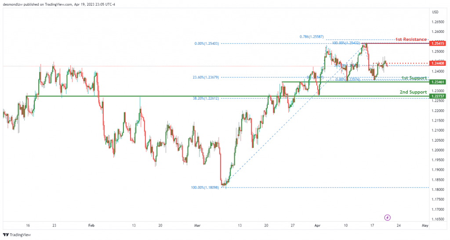Click the 0.786(1.25587) Fibonacci label

click(312, 37)
